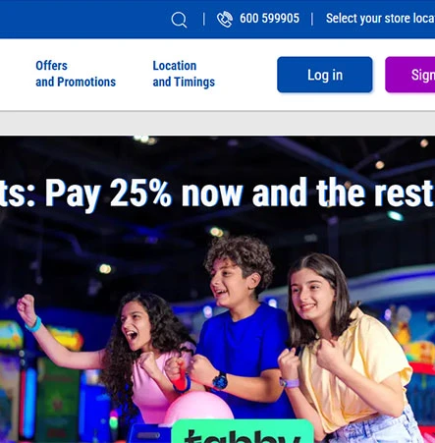Open the Location and Timings menu
435x443 pixels.
[x=184, y=74]
